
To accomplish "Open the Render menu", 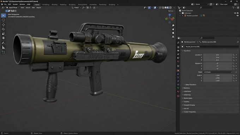I will coord(15,5).
